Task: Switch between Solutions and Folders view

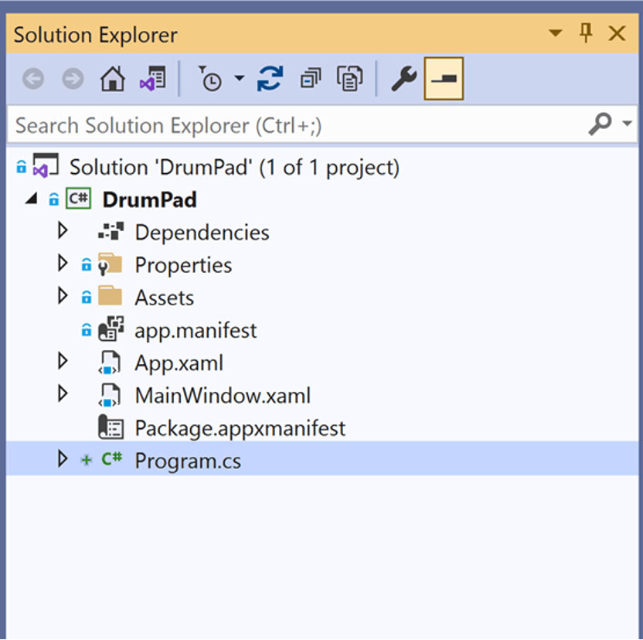Action: (x=152, y=78)
